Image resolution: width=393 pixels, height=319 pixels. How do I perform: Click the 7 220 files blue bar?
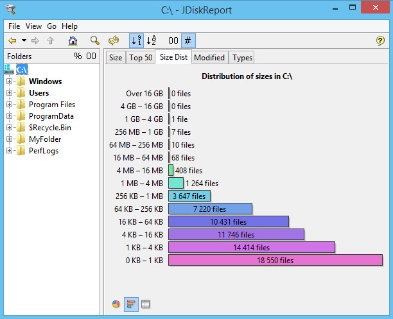[210, 209]
